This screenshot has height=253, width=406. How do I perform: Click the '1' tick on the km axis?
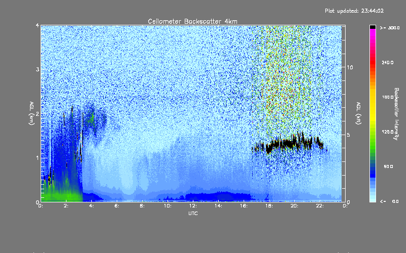pyautogui.click(x=38, y=158)
